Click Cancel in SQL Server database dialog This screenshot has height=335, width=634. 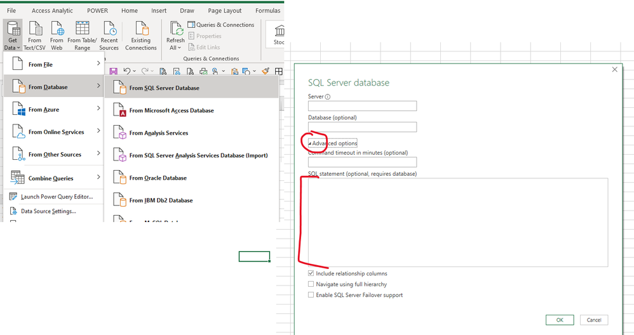pyautogui.click(x=594, y=320)
